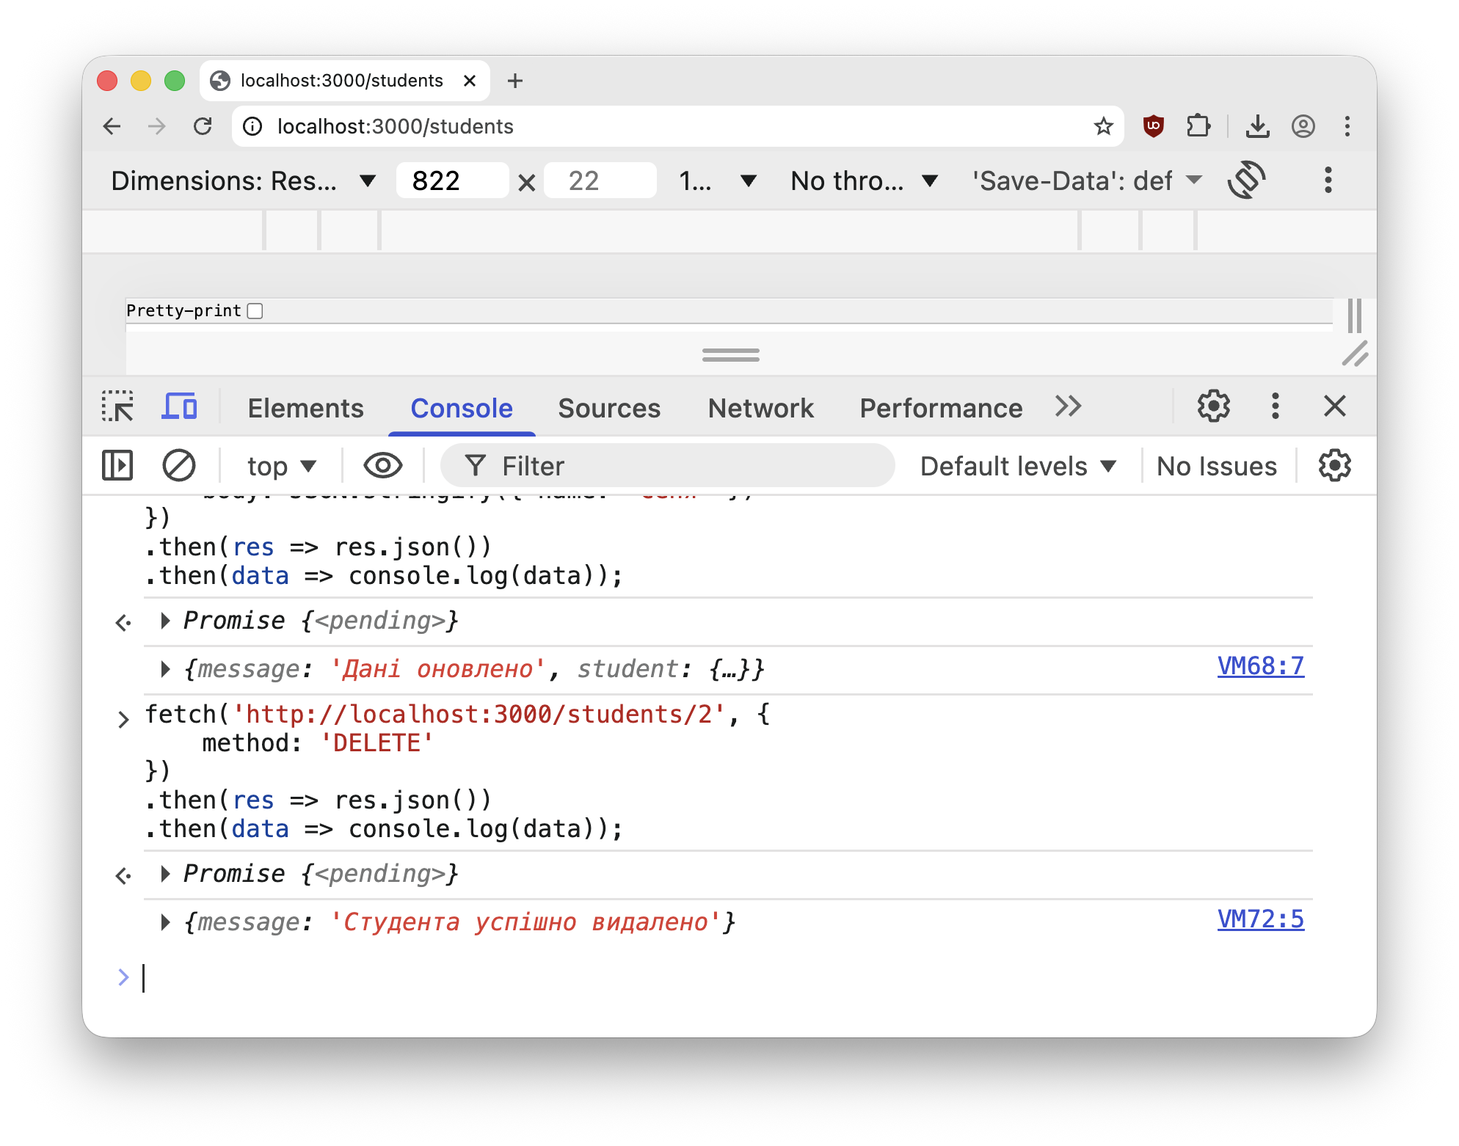Open the Default levels dropdown
The image size is (1459, 1146).
1017,466
